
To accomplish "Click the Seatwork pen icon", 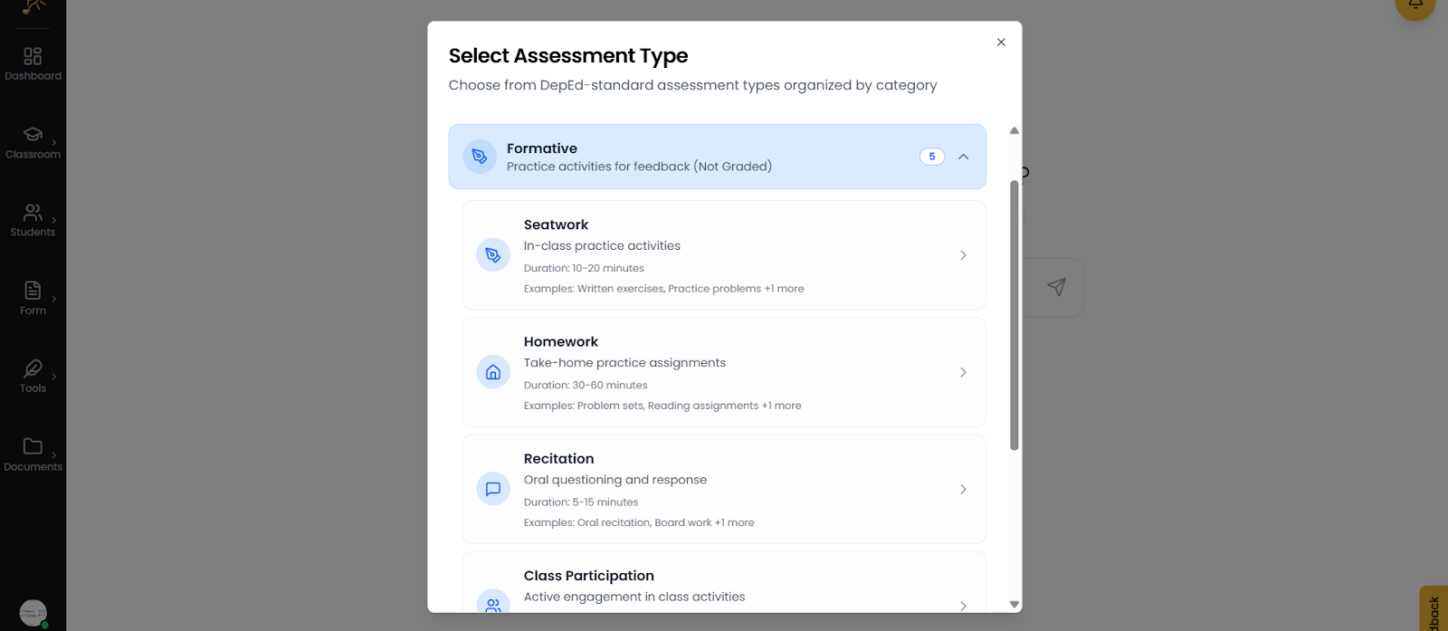I will [x=493, y=255].
